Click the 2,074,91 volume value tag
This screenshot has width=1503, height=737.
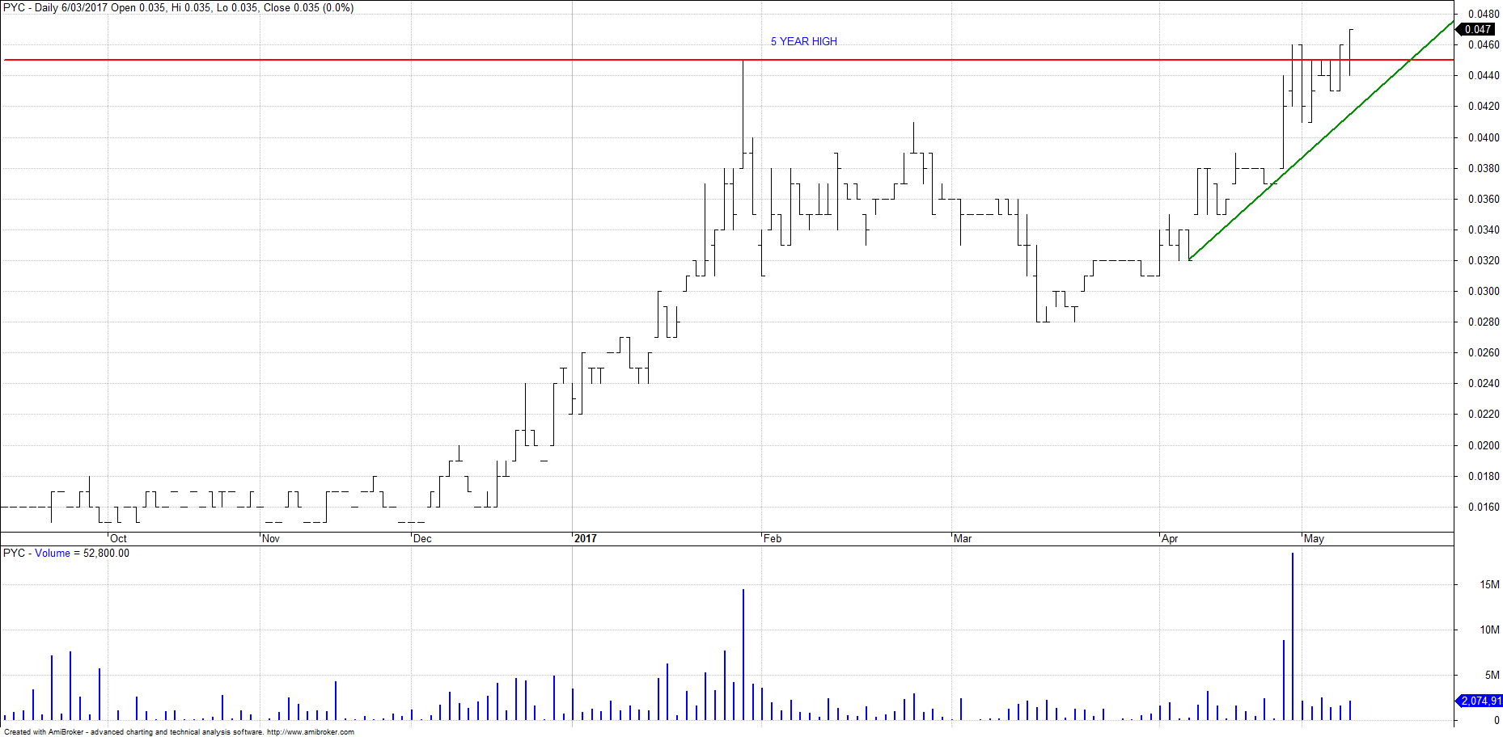click(x=1480, y=701)
